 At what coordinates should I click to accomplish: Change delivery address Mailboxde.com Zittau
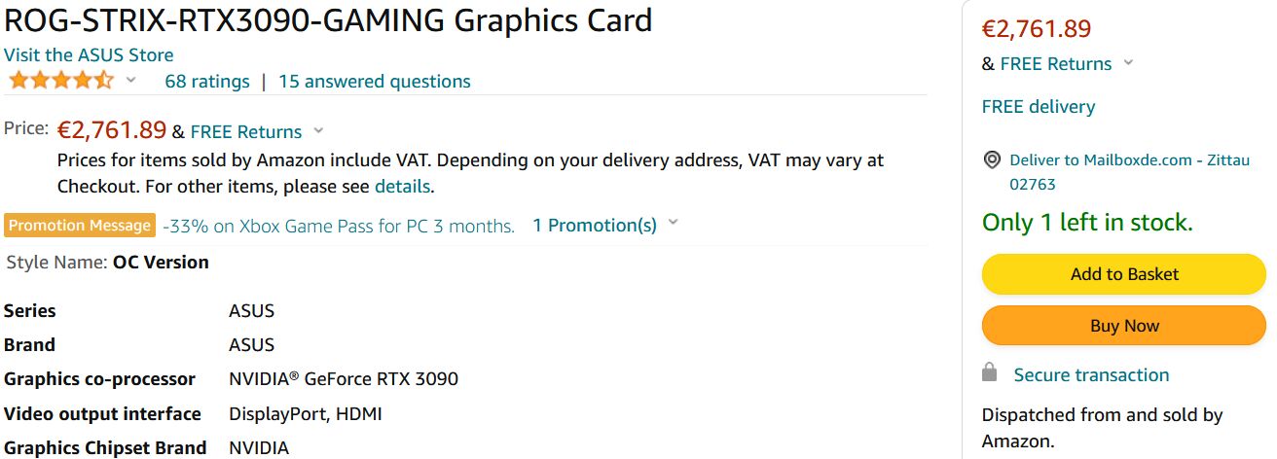click(x=1129, y=171)
